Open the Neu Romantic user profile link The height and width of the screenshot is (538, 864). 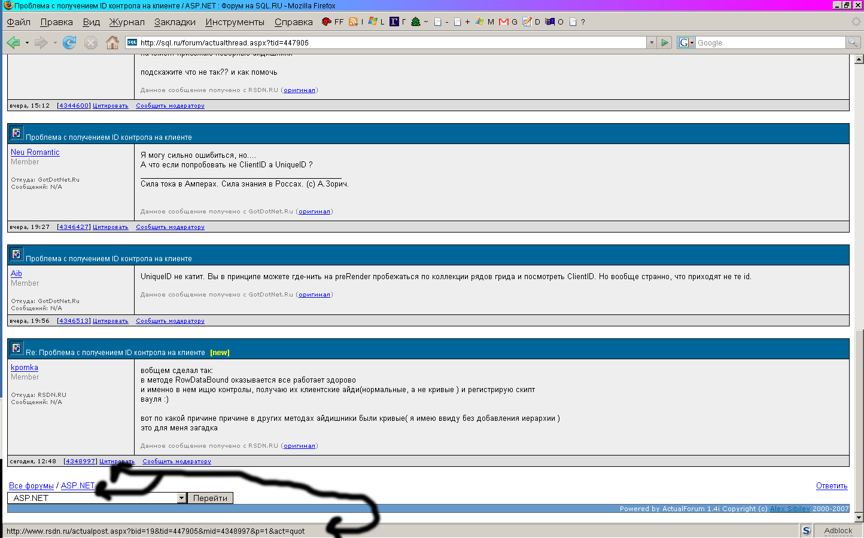[35, 152]
